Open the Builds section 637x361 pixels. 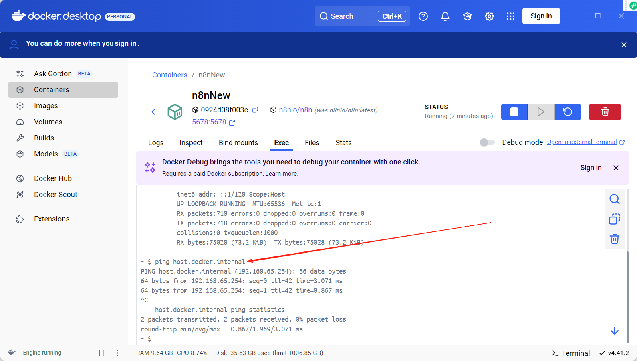click(63, 138)
